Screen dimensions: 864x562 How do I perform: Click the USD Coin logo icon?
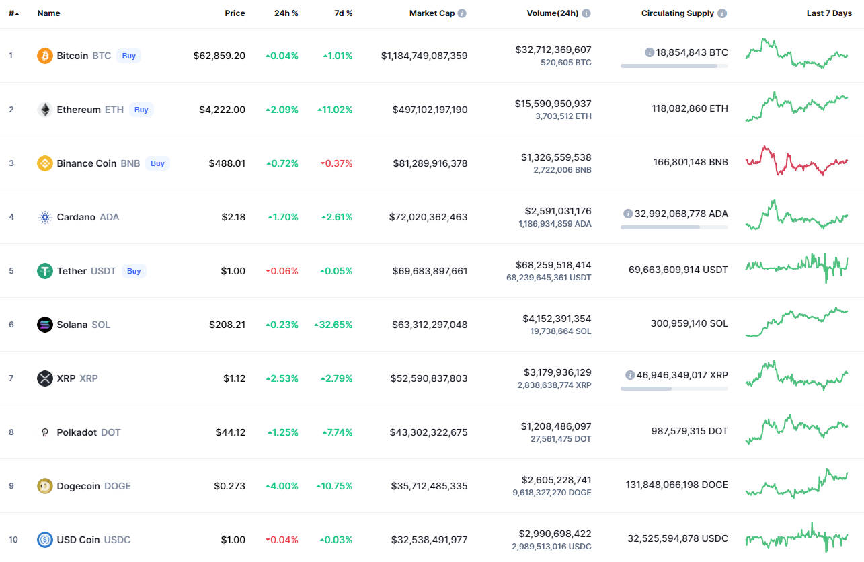45,540
